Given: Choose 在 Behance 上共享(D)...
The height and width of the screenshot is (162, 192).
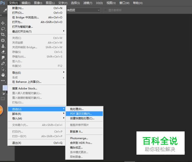Looking at the screenshot, I should point(37,82).
